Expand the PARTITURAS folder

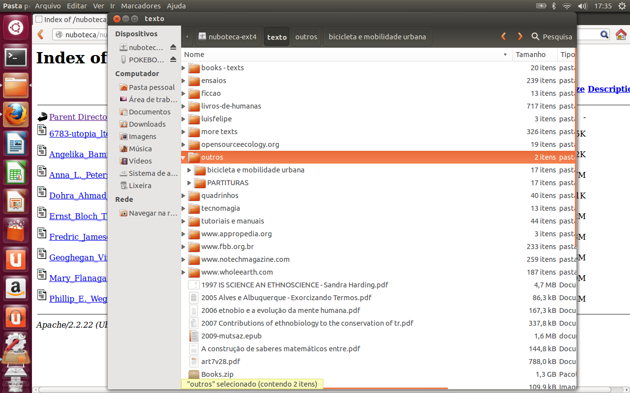[189, 183]
